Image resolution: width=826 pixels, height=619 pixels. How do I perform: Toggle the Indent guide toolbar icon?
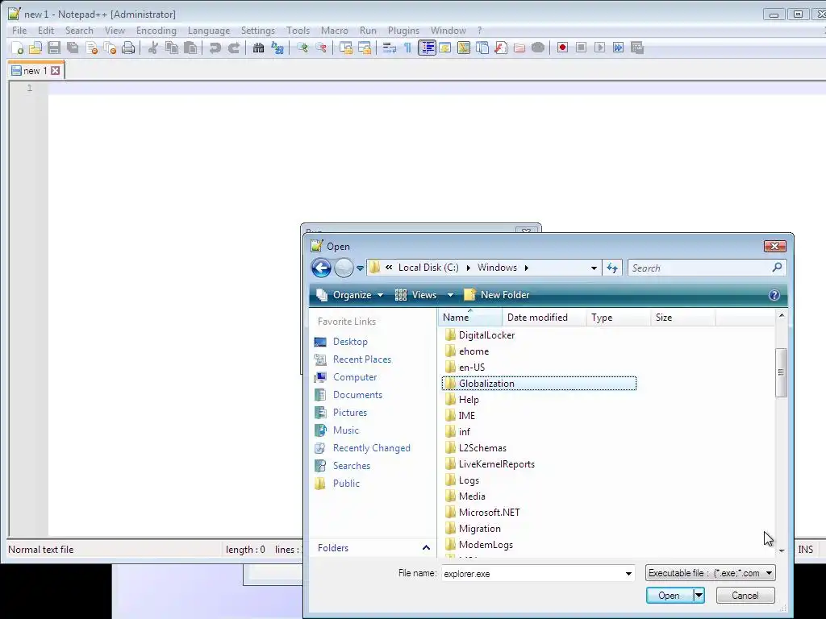[427, 48]
